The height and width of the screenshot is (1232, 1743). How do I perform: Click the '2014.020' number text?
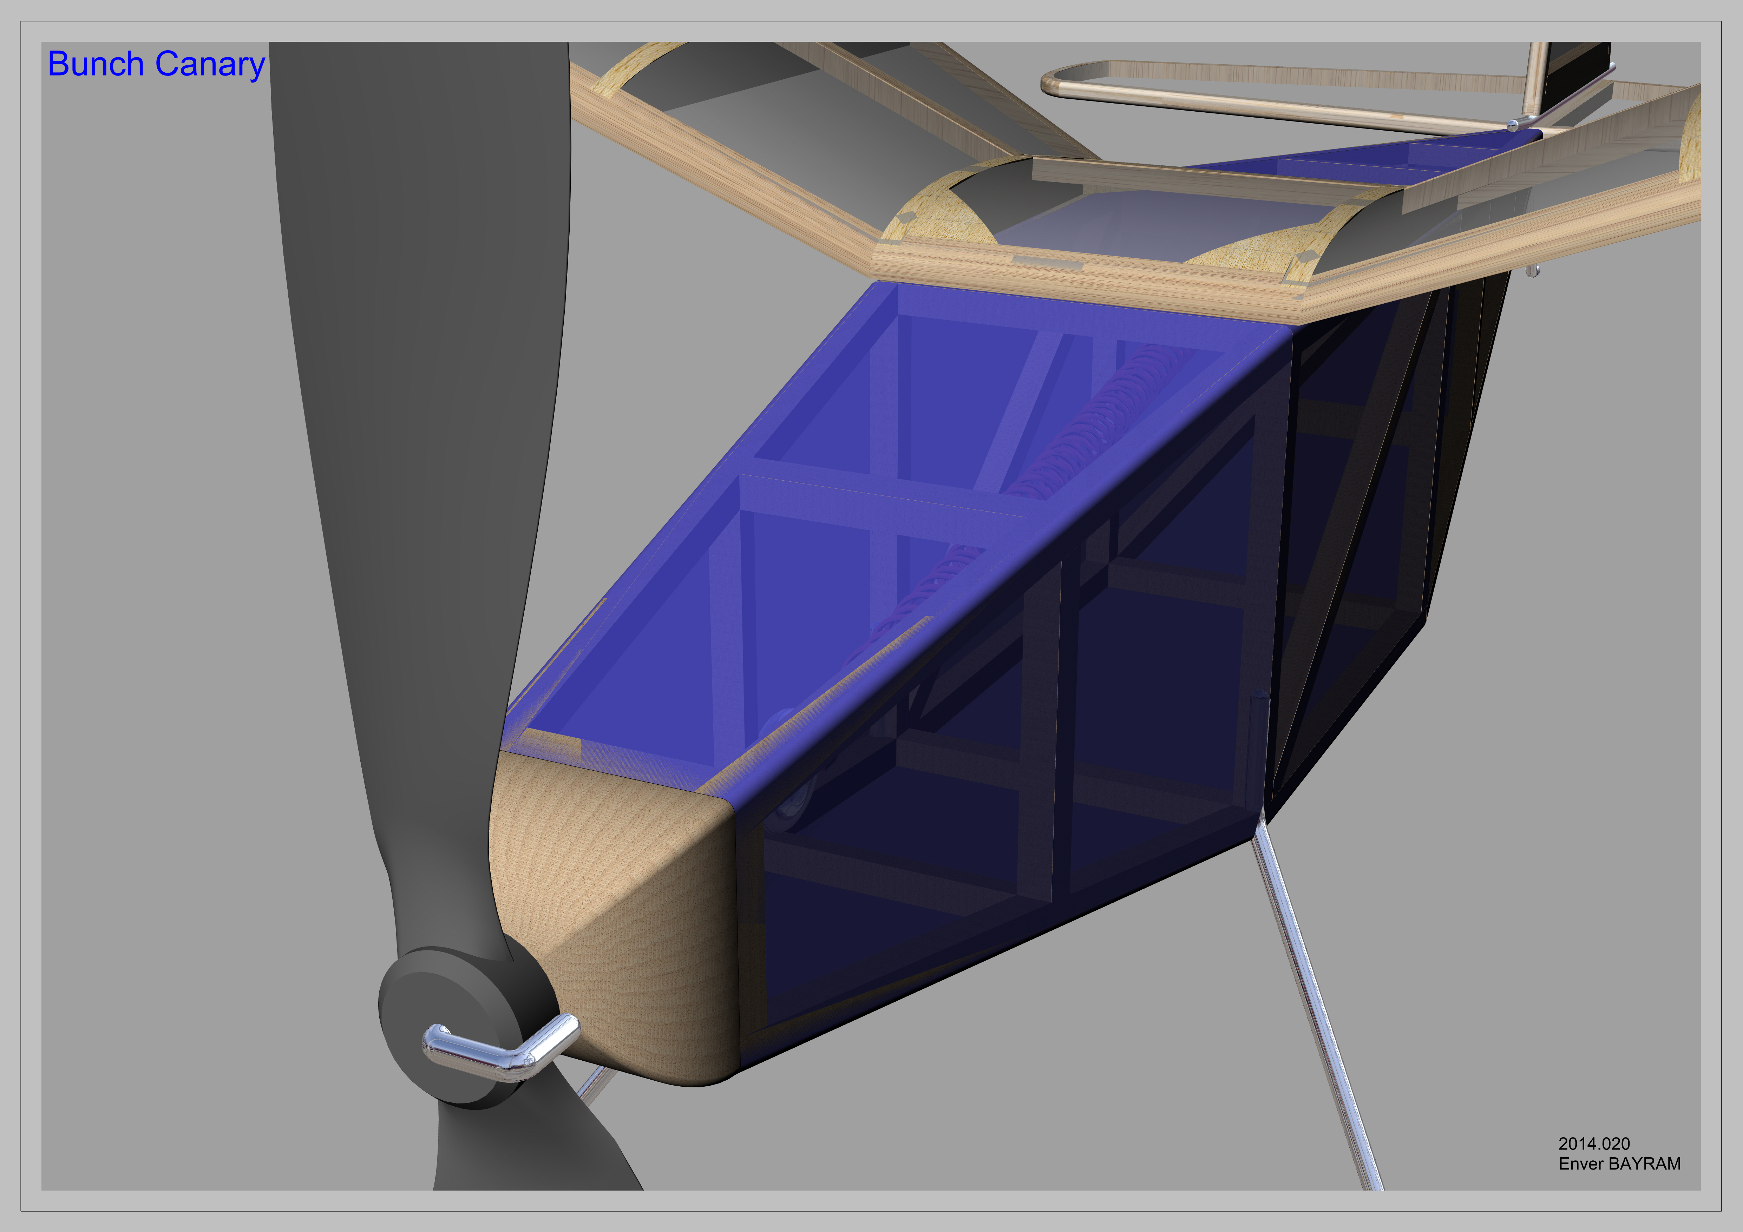[x=1594, y=1144]
